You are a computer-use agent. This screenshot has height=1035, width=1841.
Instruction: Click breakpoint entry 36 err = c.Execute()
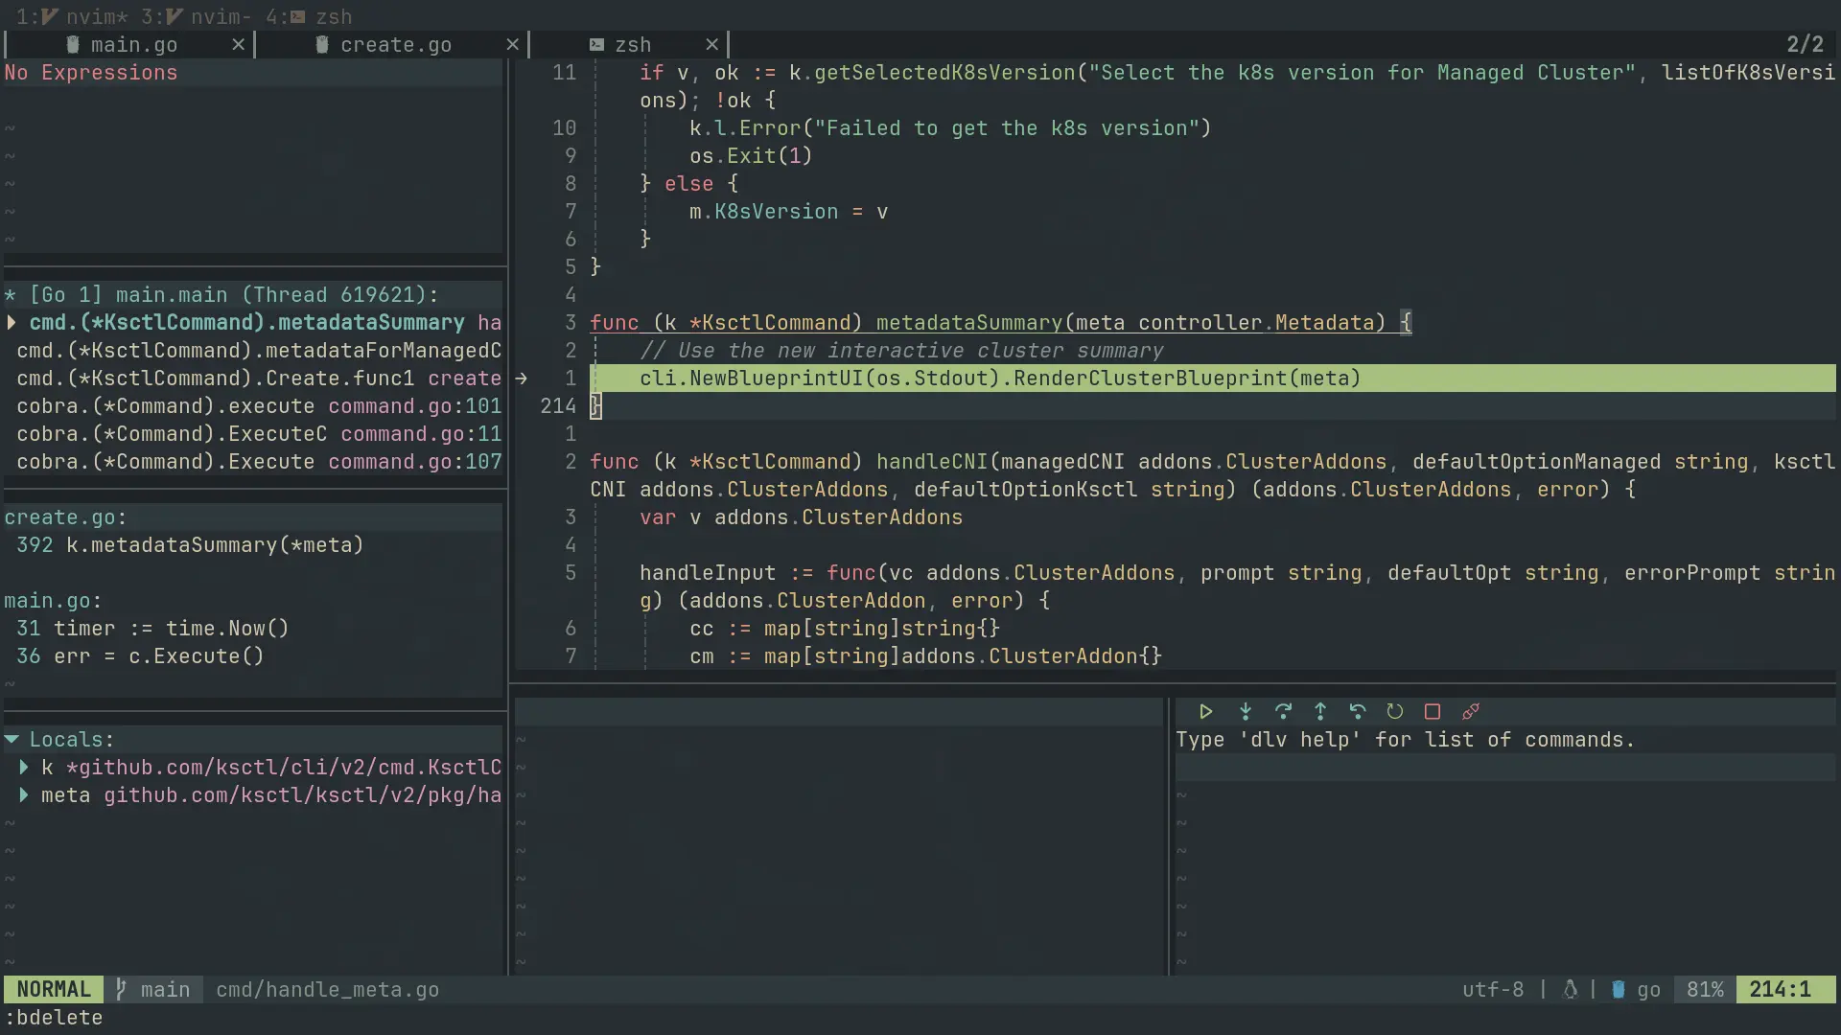[140, 656]
